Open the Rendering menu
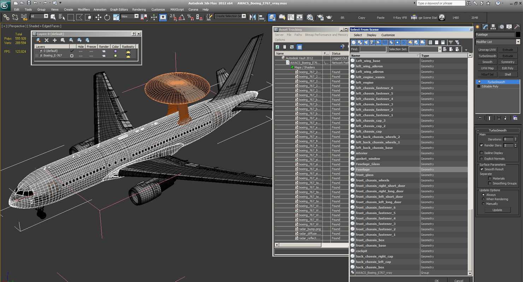The image size is (523, 282). coord(139,10)
